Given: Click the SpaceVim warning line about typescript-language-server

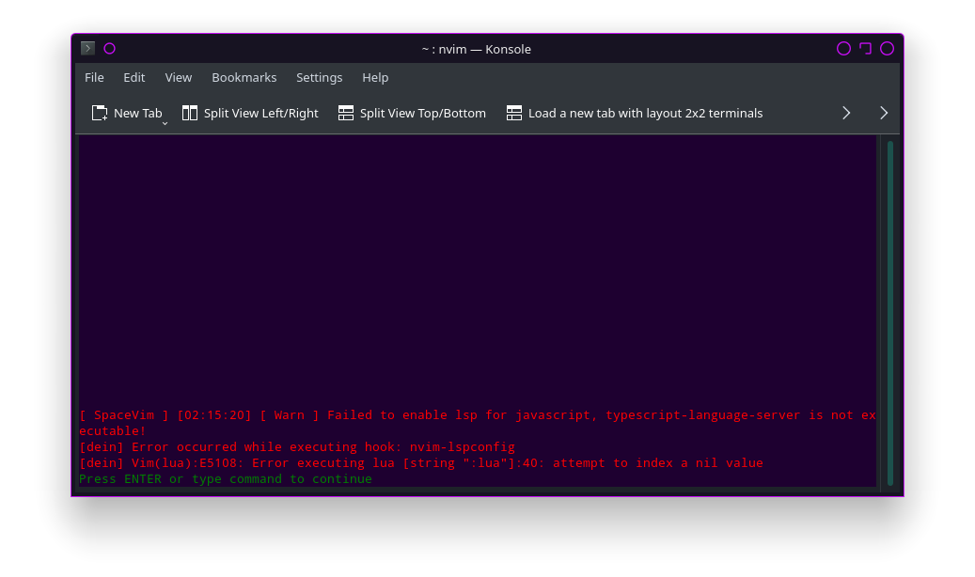Looking at the screenshot, I should [478, 415].
